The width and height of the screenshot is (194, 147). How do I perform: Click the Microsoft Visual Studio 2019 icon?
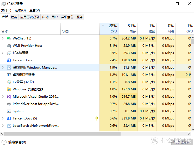coord(9,97)
